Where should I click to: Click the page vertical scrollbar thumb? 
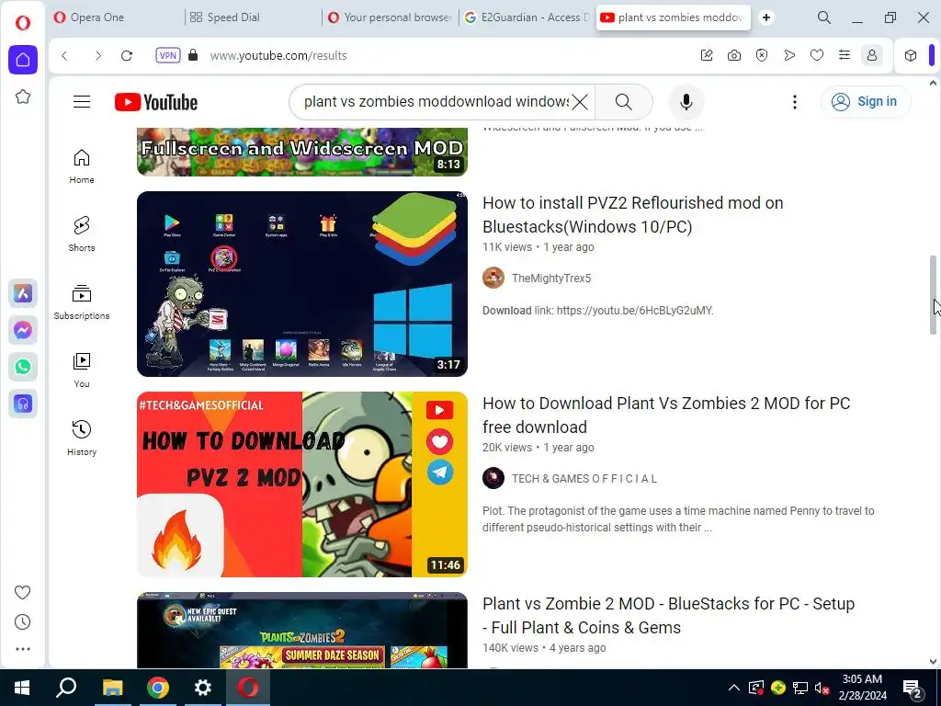pos(933,295)
